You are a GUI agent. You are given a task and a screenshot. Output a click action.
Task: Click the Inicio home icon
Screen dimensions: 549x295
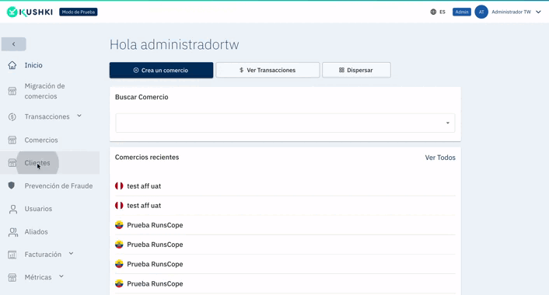(x=12, y=65)
